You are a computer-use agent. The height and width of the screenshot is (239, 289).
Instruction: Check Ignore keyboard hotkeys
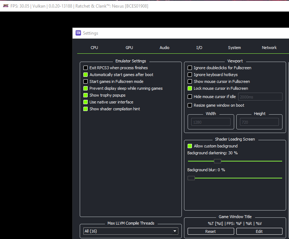190,75
